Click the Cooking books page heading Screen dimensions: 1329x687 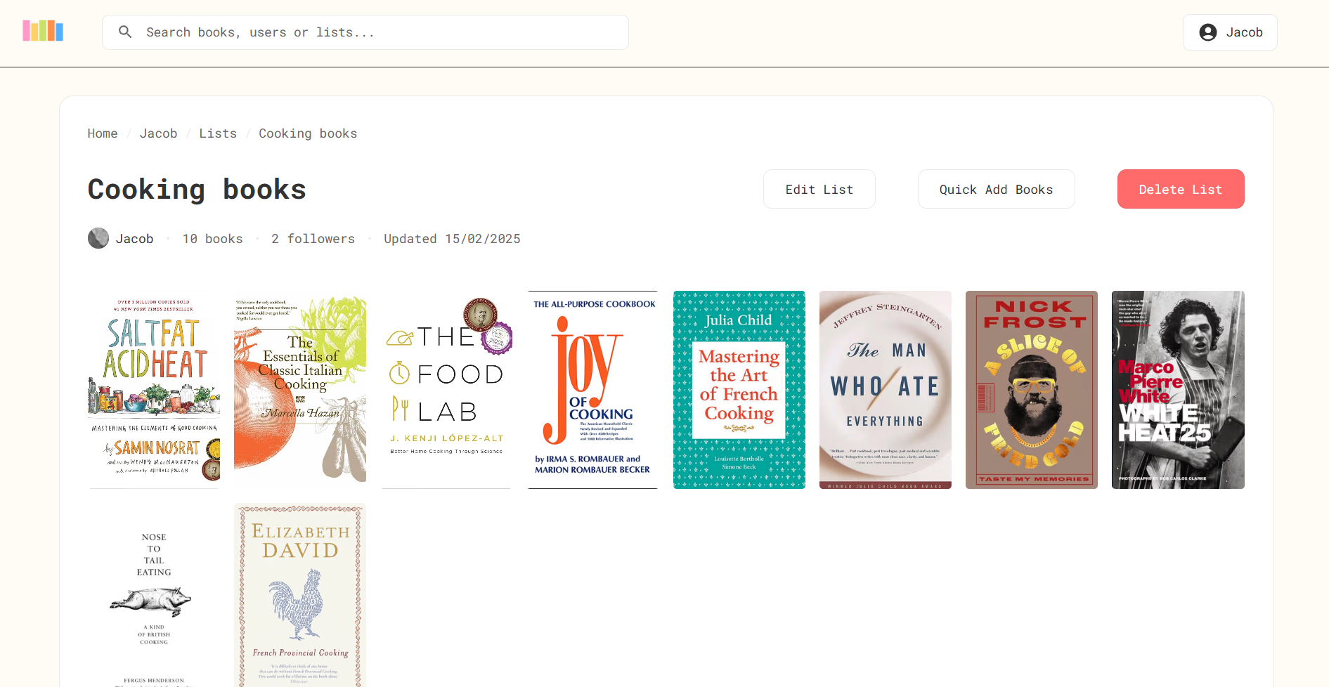point(197,190)
